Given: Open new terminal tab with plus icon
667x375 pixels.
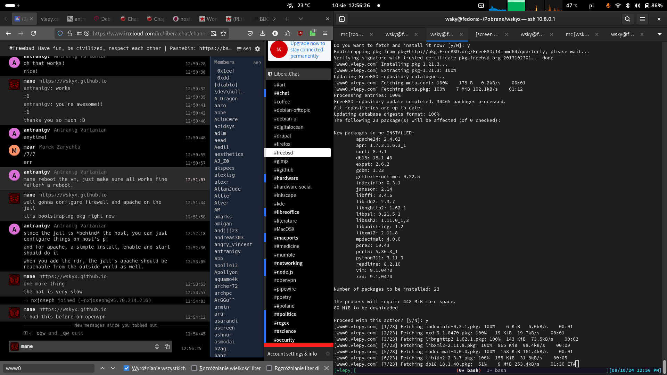Looking at the screenshot, I should (x=342, y=19).
